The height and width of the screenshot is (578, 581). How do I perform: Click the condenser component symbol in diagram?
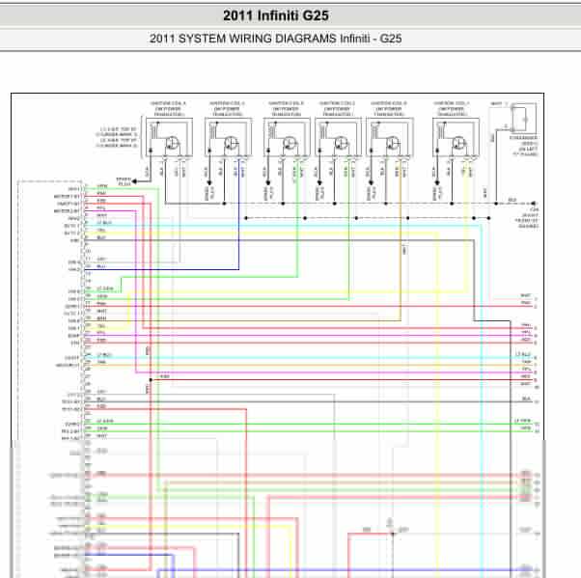(x=523, y=119)
